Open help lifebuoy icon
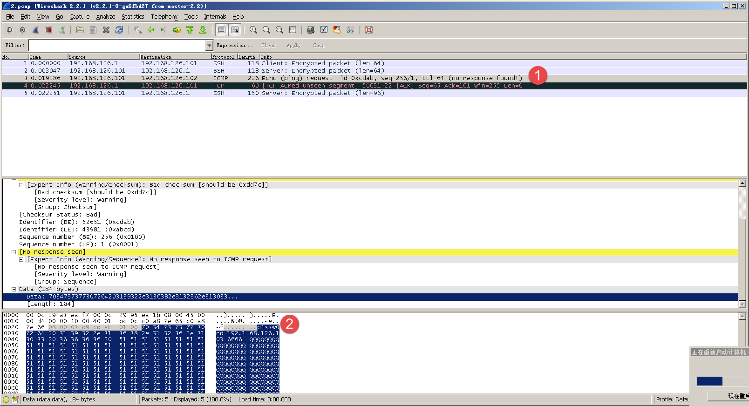 point(369,30)
